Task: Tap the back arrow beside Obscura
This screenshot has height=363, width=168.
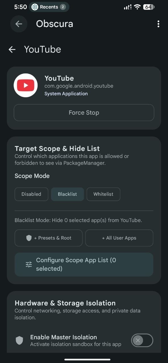Action: click(x=19, y=24)
